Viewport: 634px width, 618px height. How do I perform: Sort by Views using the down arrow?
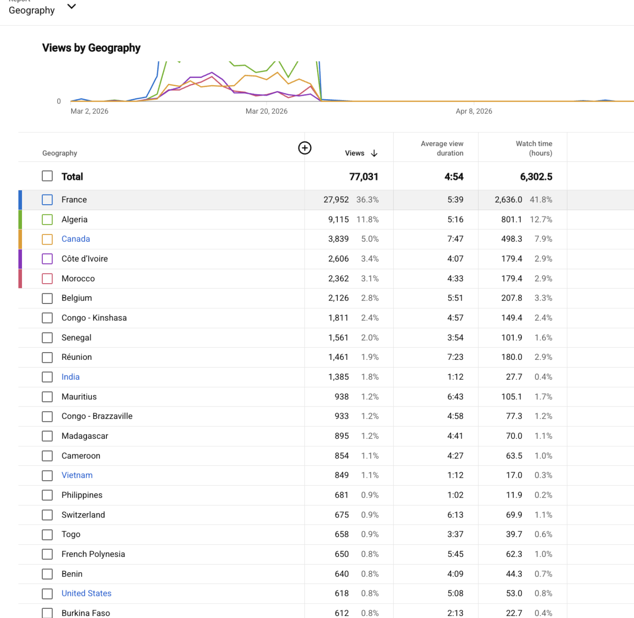click(x=374, y=153)
